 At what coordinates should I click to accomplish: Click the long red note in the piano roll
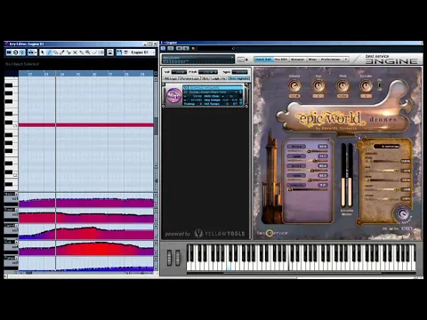[86, 125]
